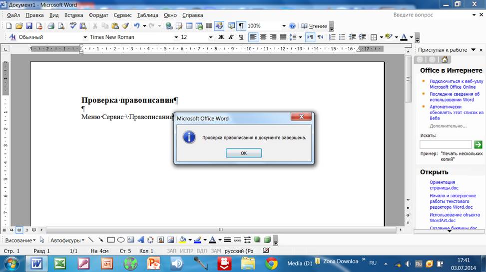This screenshot has height=272, width=486.
Task: Open the Styles and Formatting pane icon
Action: [12, 37]
